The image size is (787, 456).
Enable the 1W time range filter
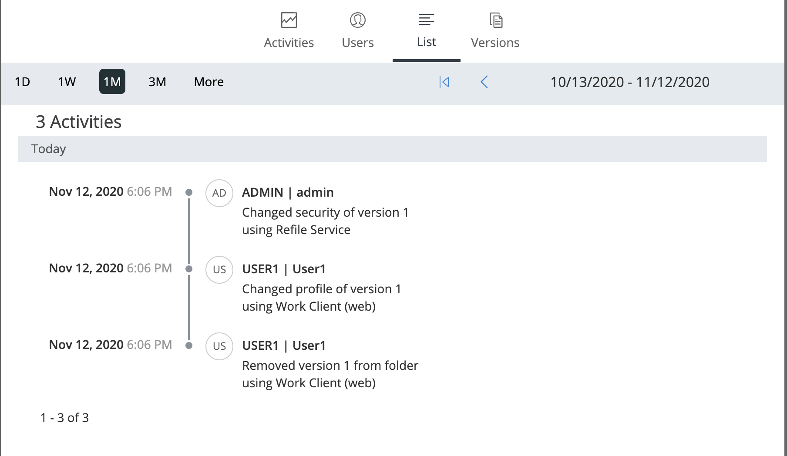coord(66,82)
